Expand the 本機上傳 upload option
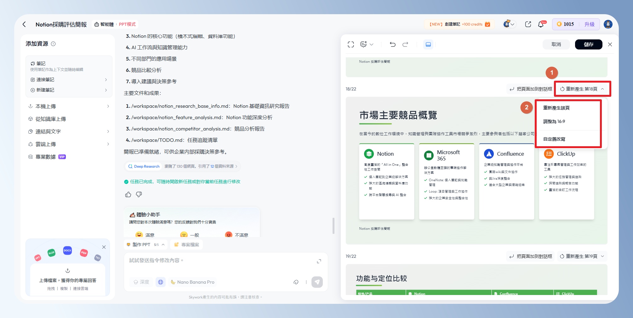 (68, 106)
